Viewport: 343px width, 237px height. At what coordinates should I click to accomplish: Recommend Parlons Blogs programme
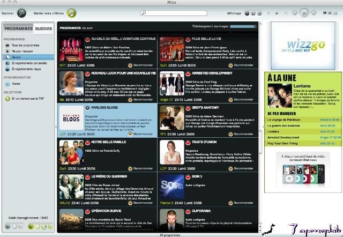tap(140, 134)
